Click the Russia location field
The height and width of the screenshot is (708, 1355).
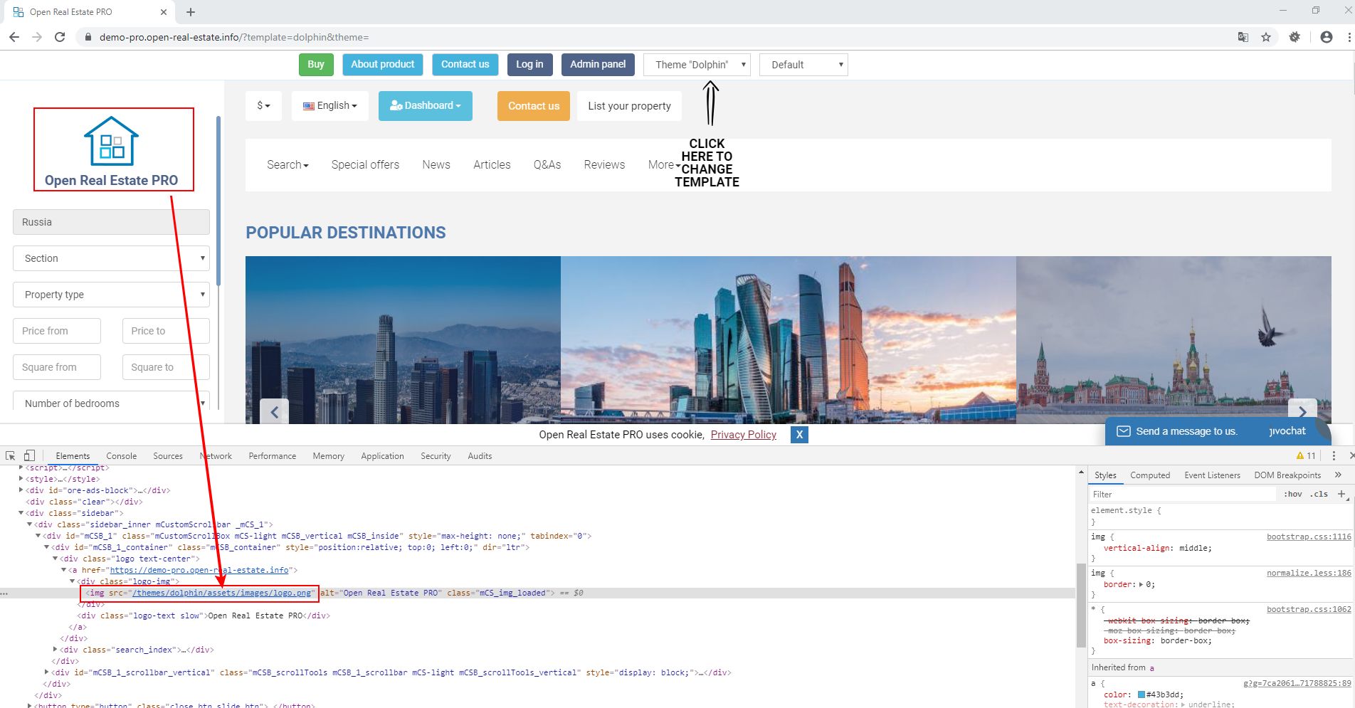(x=111, y=222)
